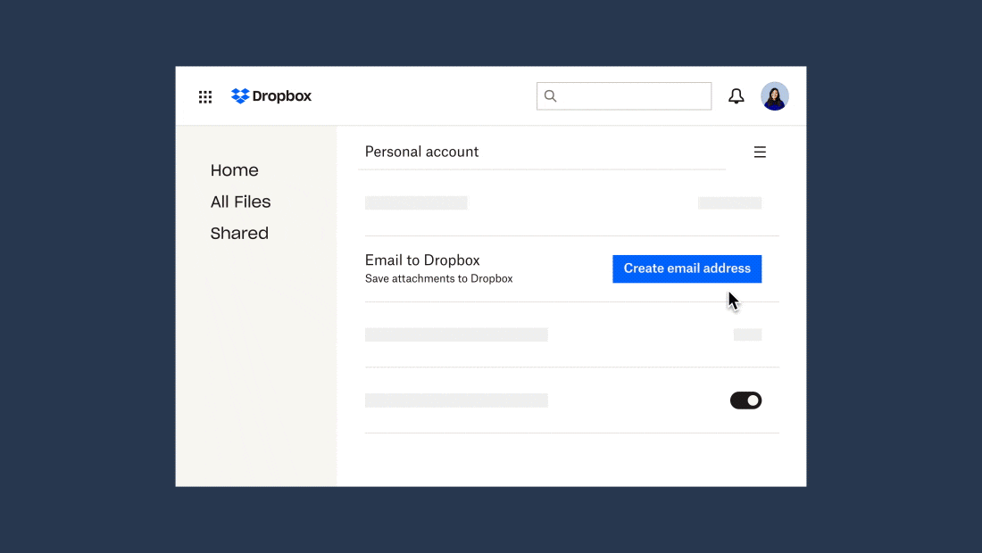Click the Email to Dropbox title
The width and height of the screenshot is (982, 553).
click(x=422, y=260)
